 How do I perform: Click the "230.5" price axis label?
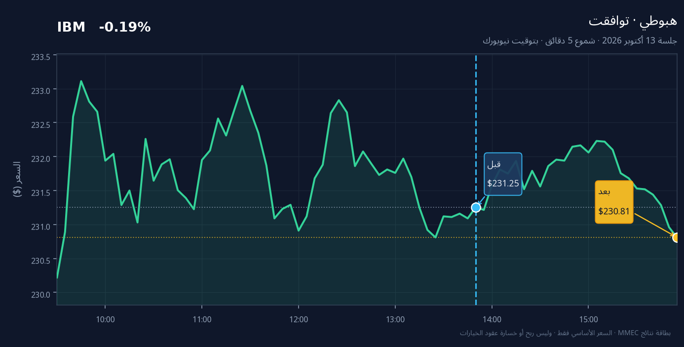(41, 261)
